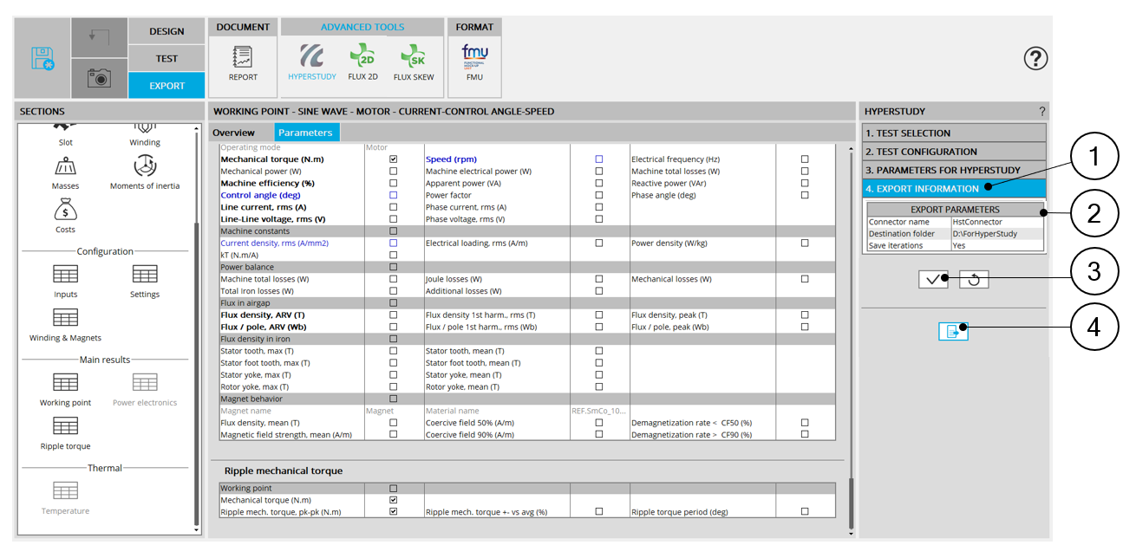Screen dimensions: 1136x558
Task: Enable the Machine efficiency (%) checkbox
Action: [x=394, y=184]
